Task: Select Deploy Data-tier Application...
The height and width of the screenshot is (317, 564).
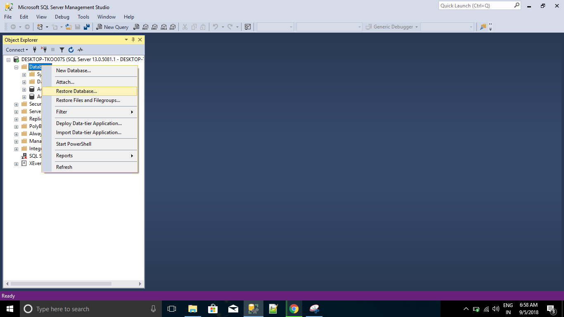Action: pos(90,123)
